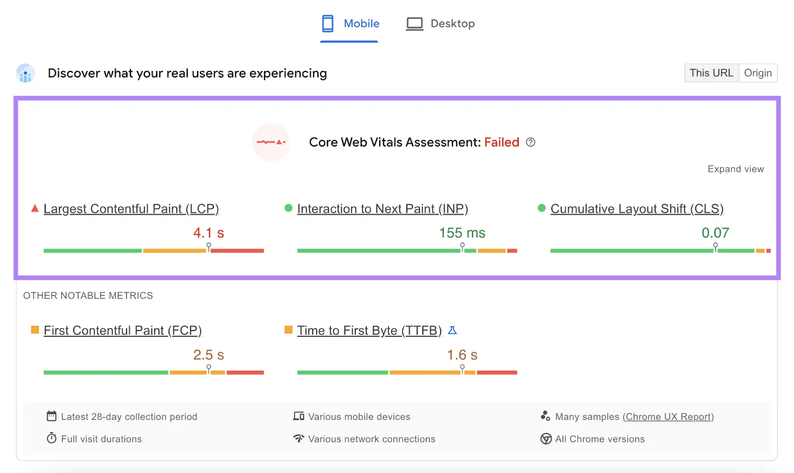Screen dimensions: 794x473
Task: Click the Chrome browser icon beside All Chrome versions
Action: coord(545,438)
